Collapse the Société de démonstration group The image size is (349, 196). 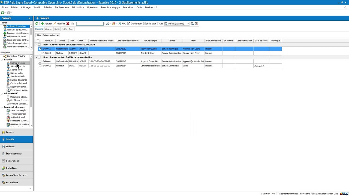[x=37, y=57]
